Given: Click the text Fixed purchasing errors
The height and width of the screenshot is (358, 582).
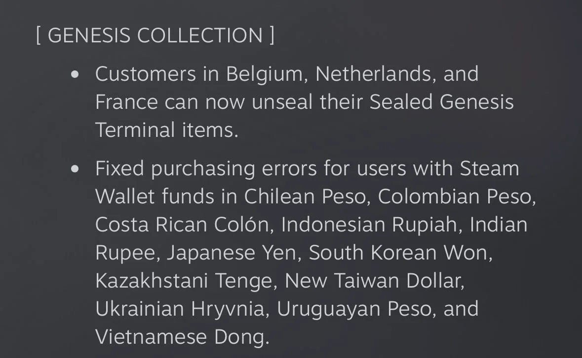Looking at the screenshot, I should click(x=206, y=169).
